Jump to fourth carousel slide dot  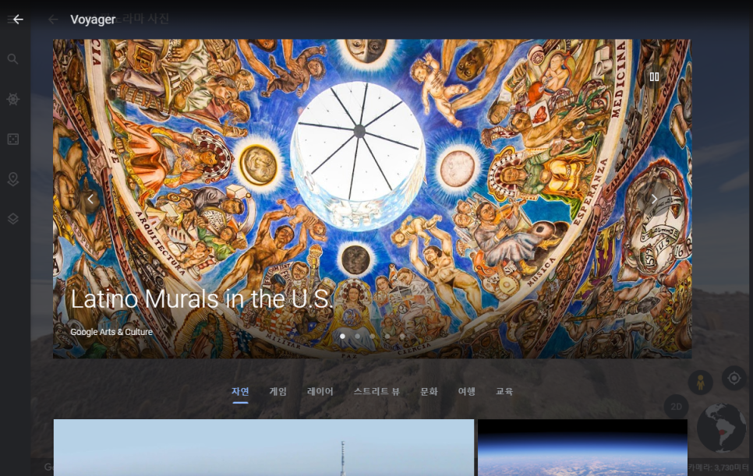click(387, 337)
